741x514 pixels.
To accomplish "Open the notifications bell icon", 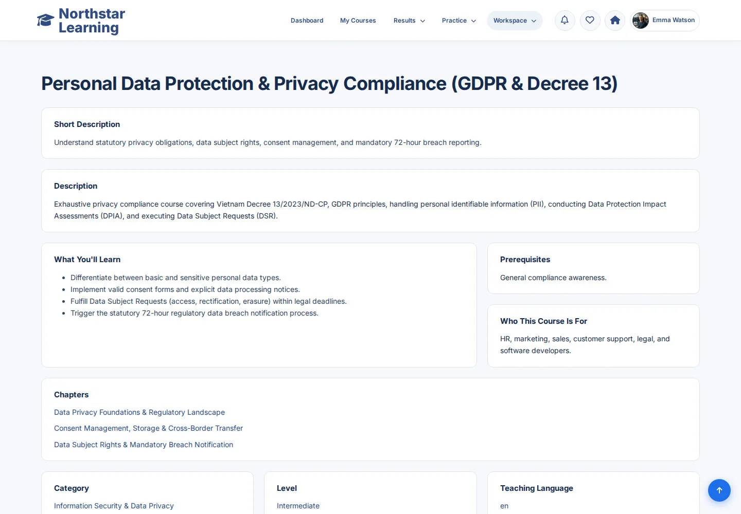I will click(564, 21).
